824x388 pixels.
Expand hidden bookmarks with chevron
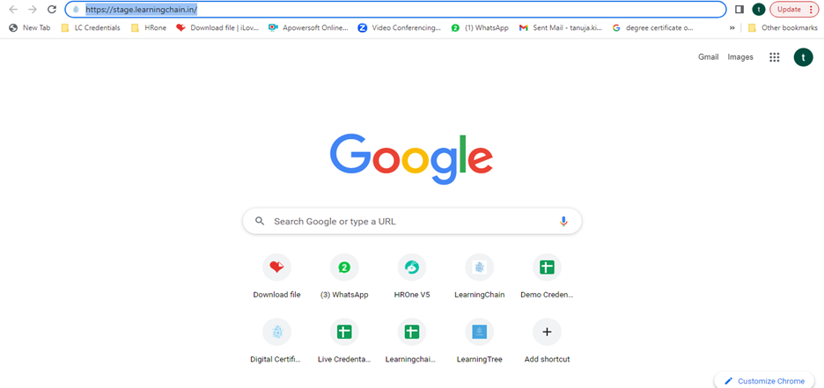[x=732, y=27]
